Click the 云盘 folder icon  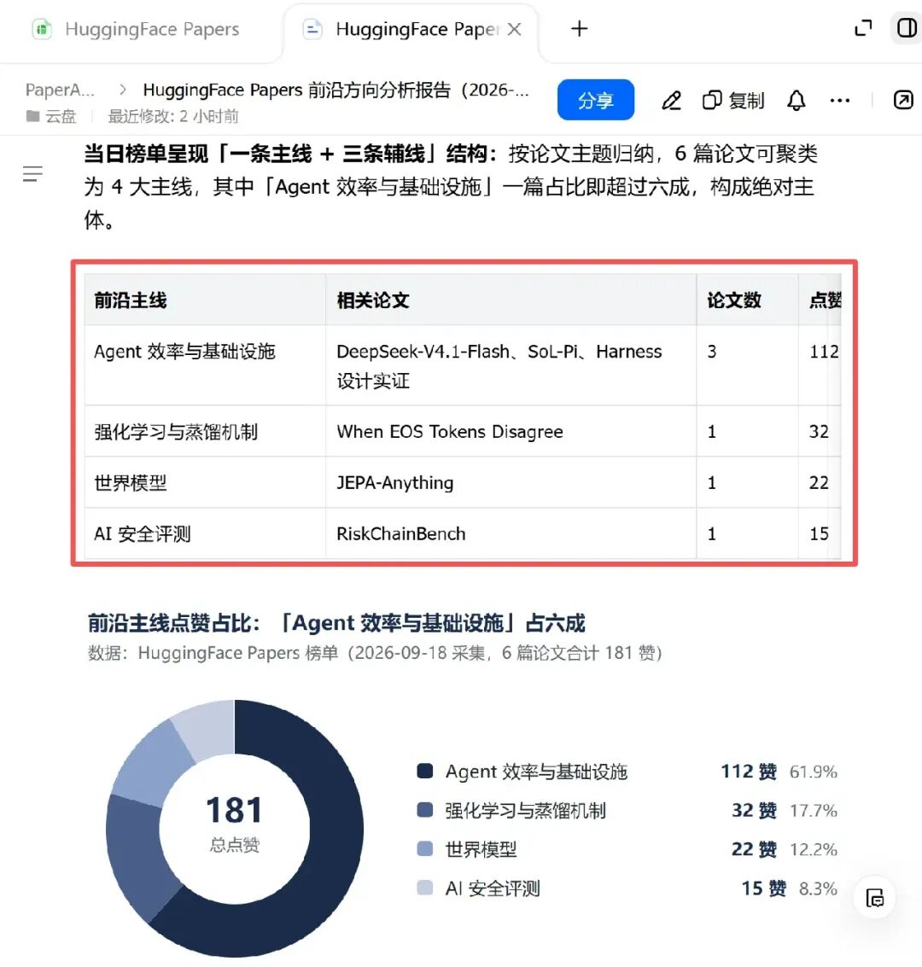tap(32, 116)
